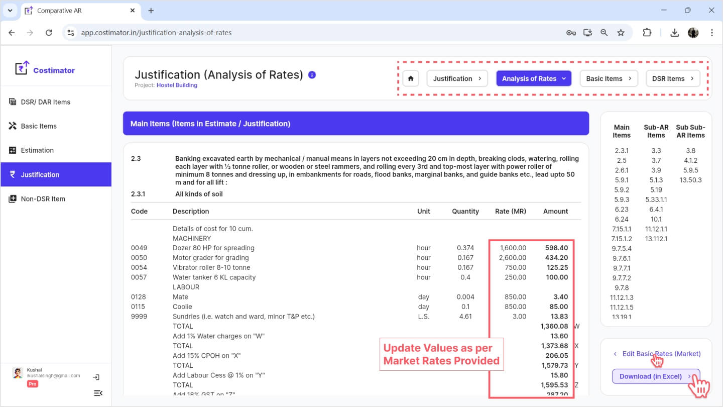The image size is (723, 407).
Task: Click the address bar URL
Action: pos(156,33)
